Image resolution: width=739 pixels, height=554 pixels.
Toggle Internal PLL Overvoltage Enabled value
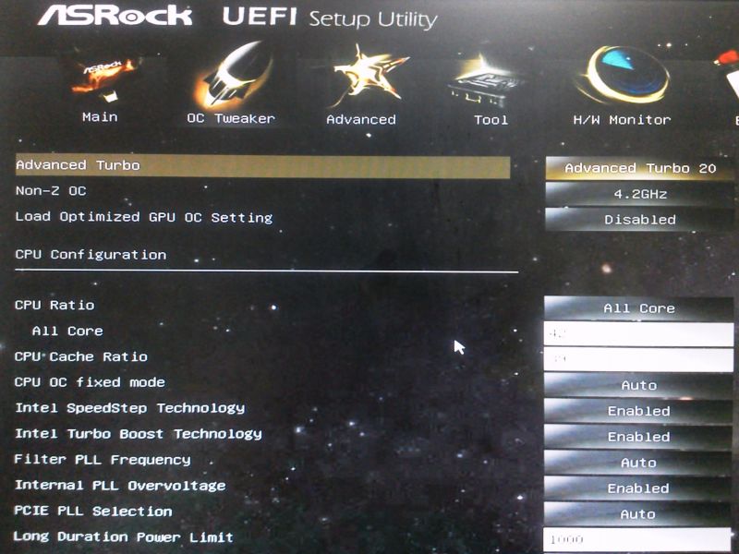pos(639,488)
